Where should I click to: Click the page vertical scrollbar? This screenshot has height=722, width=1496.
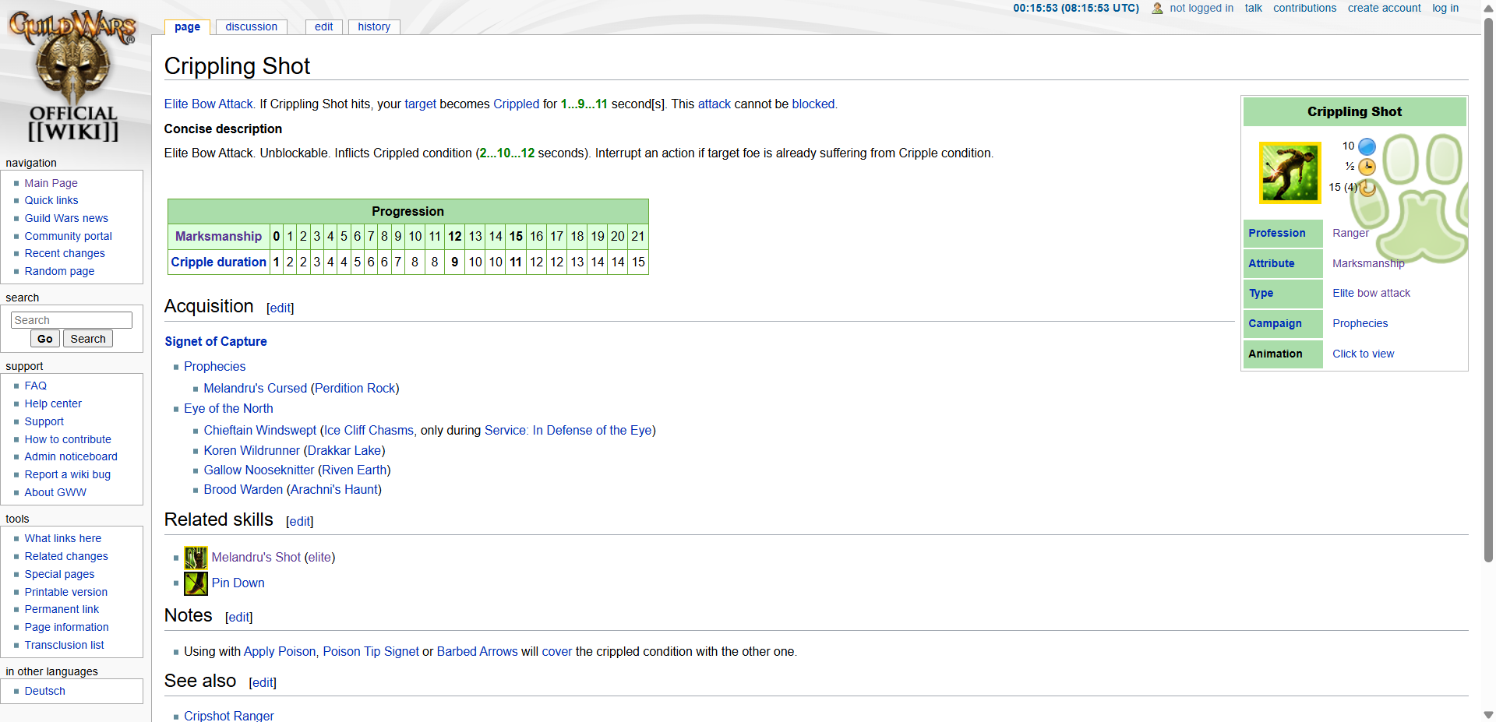[1488, 289]
